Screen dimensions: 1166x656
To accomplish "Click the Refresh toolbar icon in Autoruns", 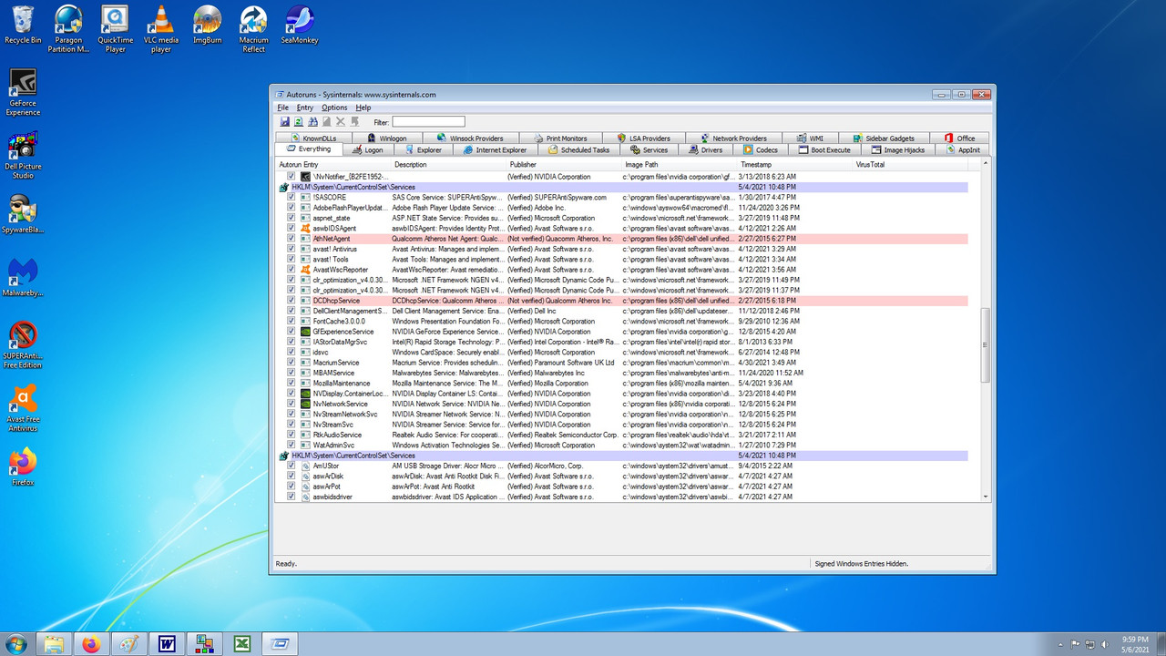I will pyautogui.click(x=299, y=121).
